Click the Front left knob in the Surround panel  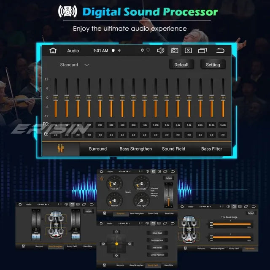tap(115, 184)
